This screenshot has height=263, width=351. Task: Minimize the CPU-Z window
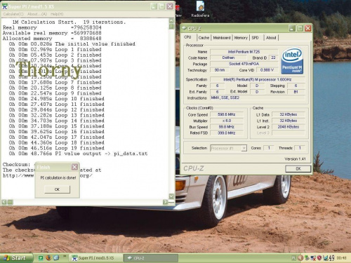(x=292, y=29)
